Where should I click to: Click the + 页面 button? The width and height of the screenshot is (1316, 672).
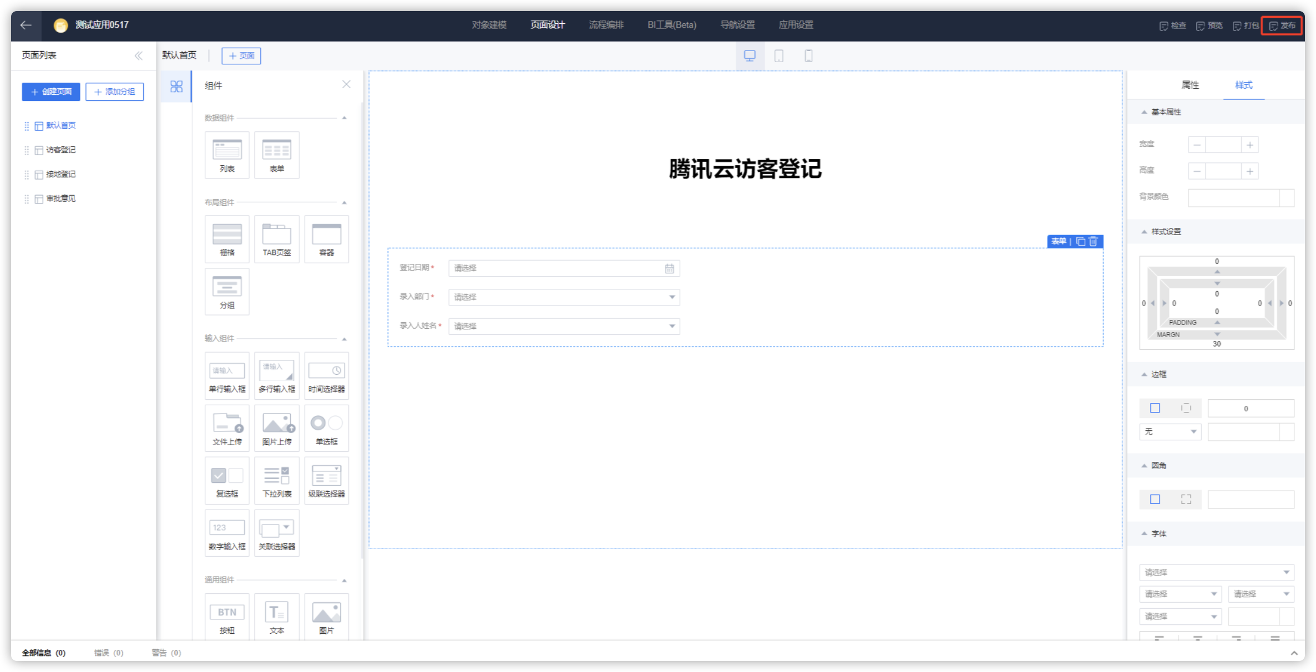click(241, 55)
